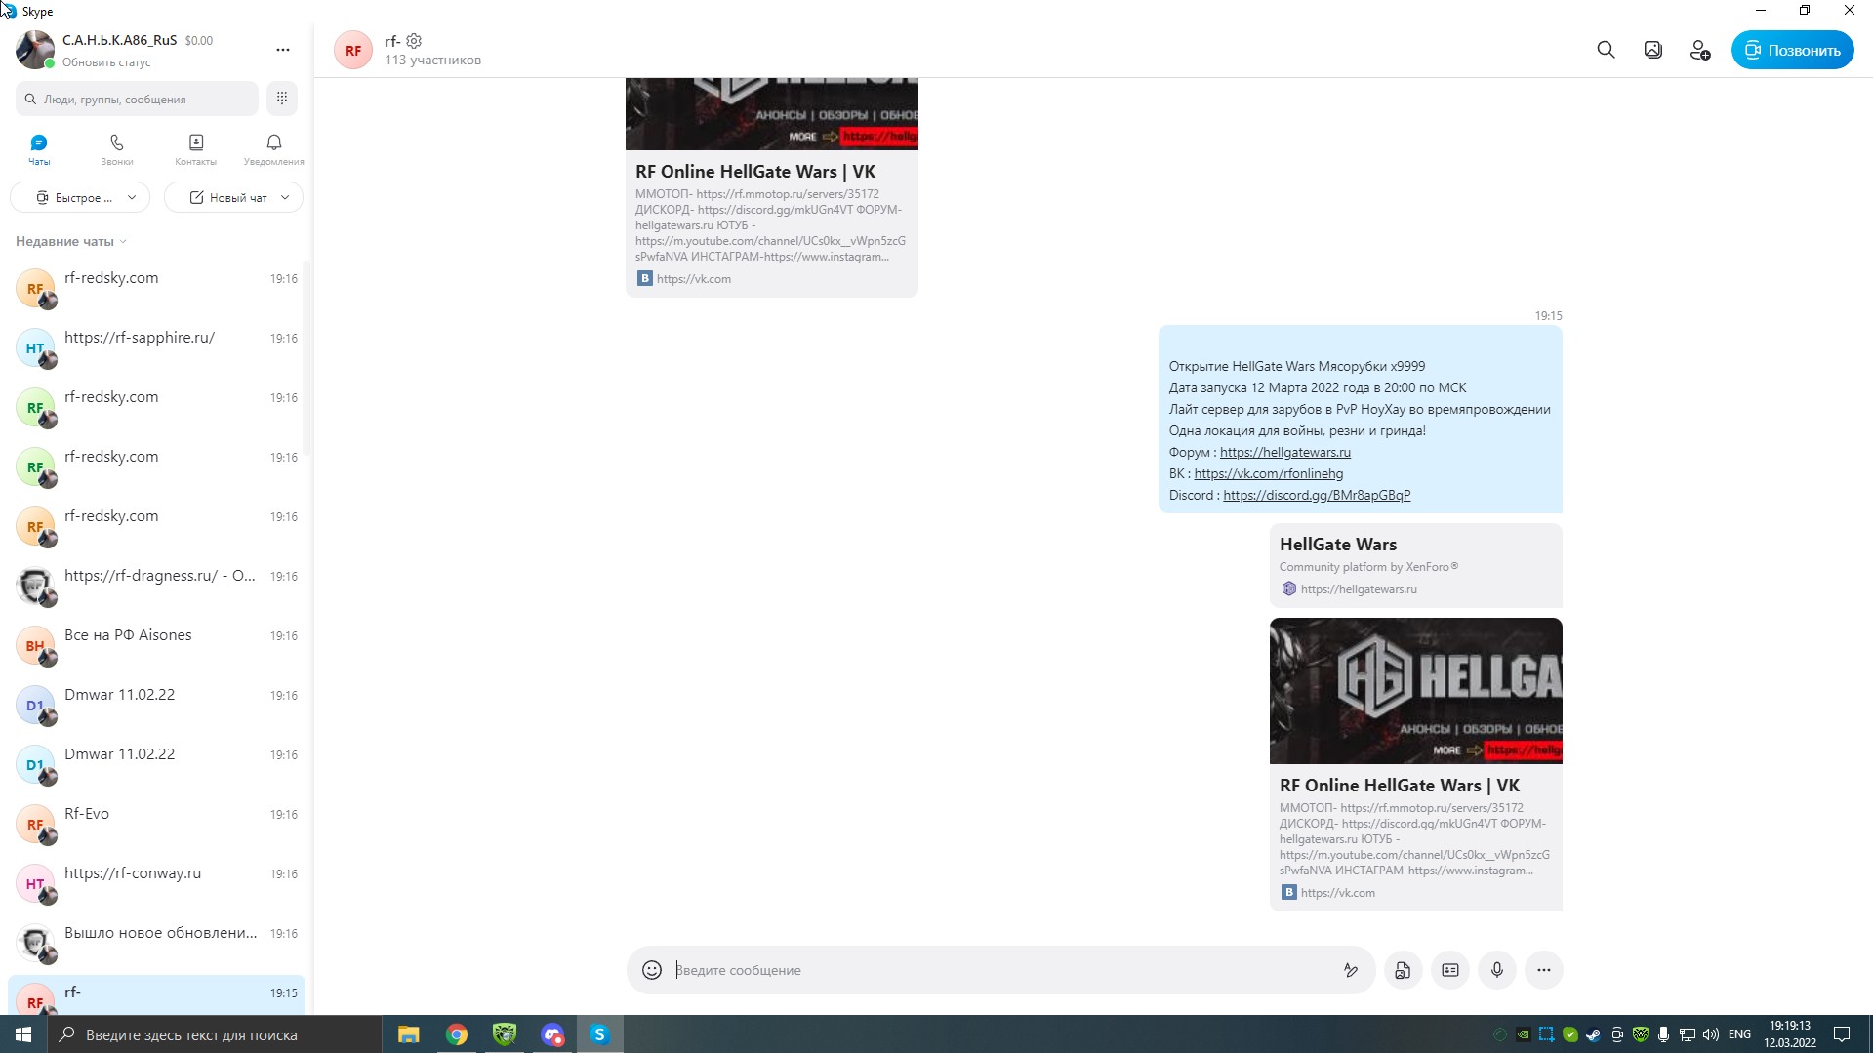This screenshot has width=1873, height=1053.
Task: Open File Explorer from the taskbar
Action: click(x=409, y=1033)
